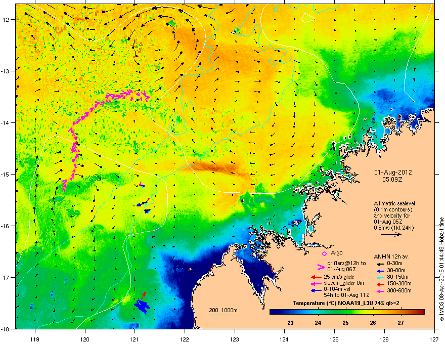
Task: Click the black 0.5m/s velocity scale arrow
Action: point(391,234)
